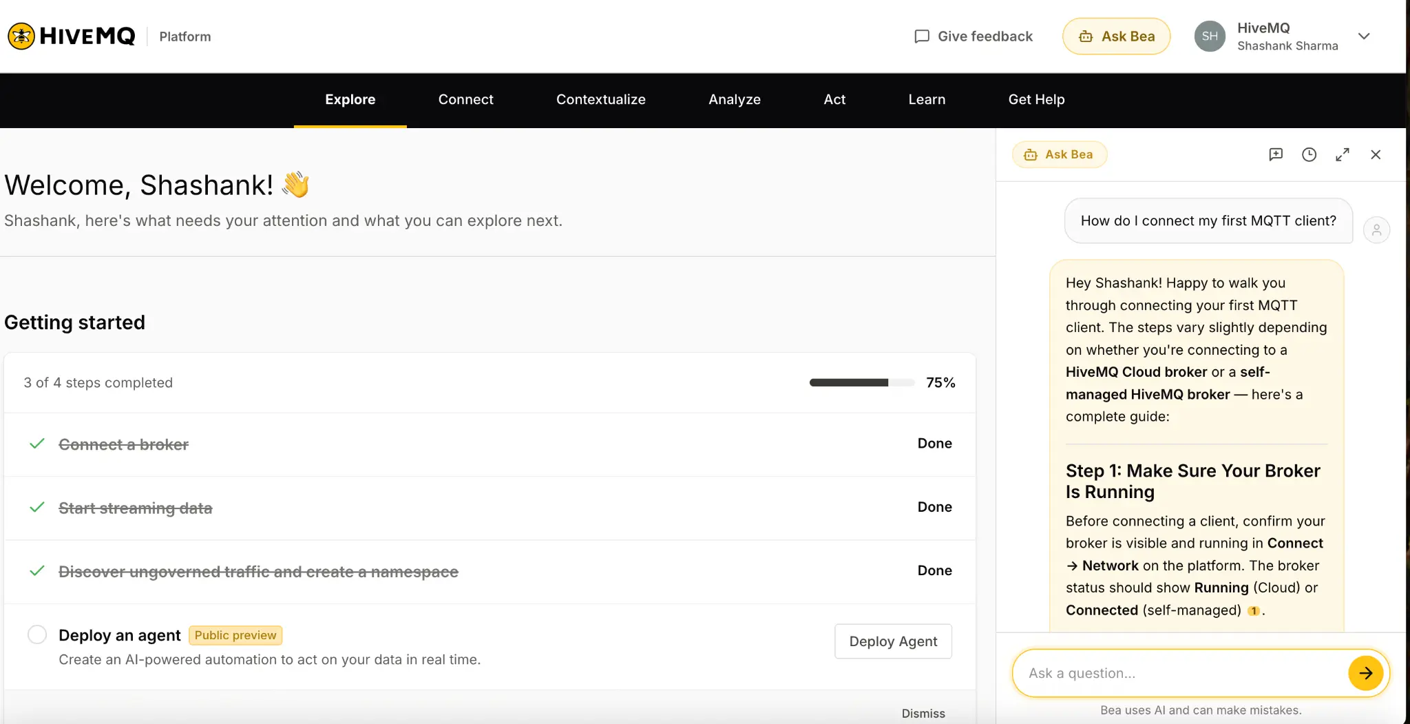Click green checkmark for Connect a broker

point(37,444)
